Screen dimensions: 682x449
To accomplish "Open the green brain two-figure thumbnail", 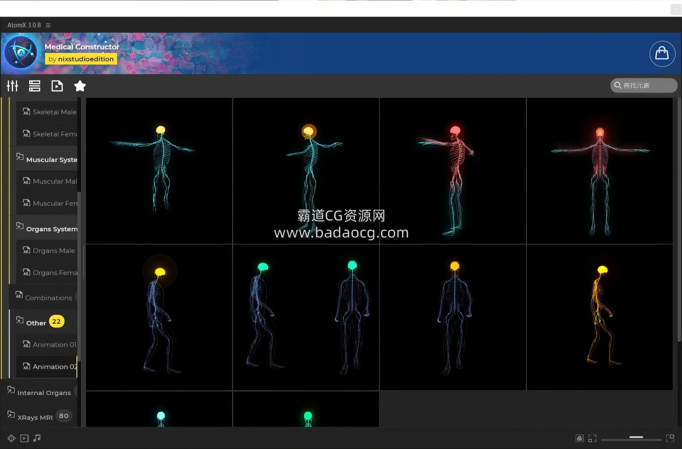I will [306, 318].
